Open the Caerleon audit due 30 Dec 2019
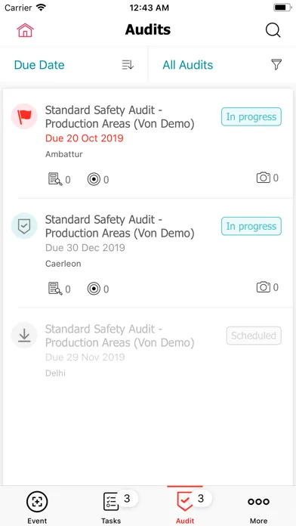This screenshot has height=526, width=296. 148,253
